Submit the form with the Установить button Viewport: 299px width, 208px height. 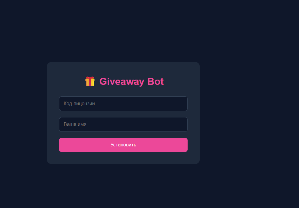[x=123, y=145]
